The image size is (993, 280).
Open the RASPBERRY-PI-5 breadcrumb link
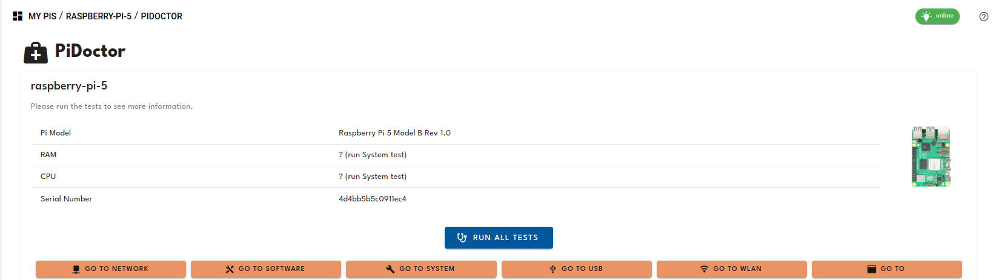(x=98, y=16)
